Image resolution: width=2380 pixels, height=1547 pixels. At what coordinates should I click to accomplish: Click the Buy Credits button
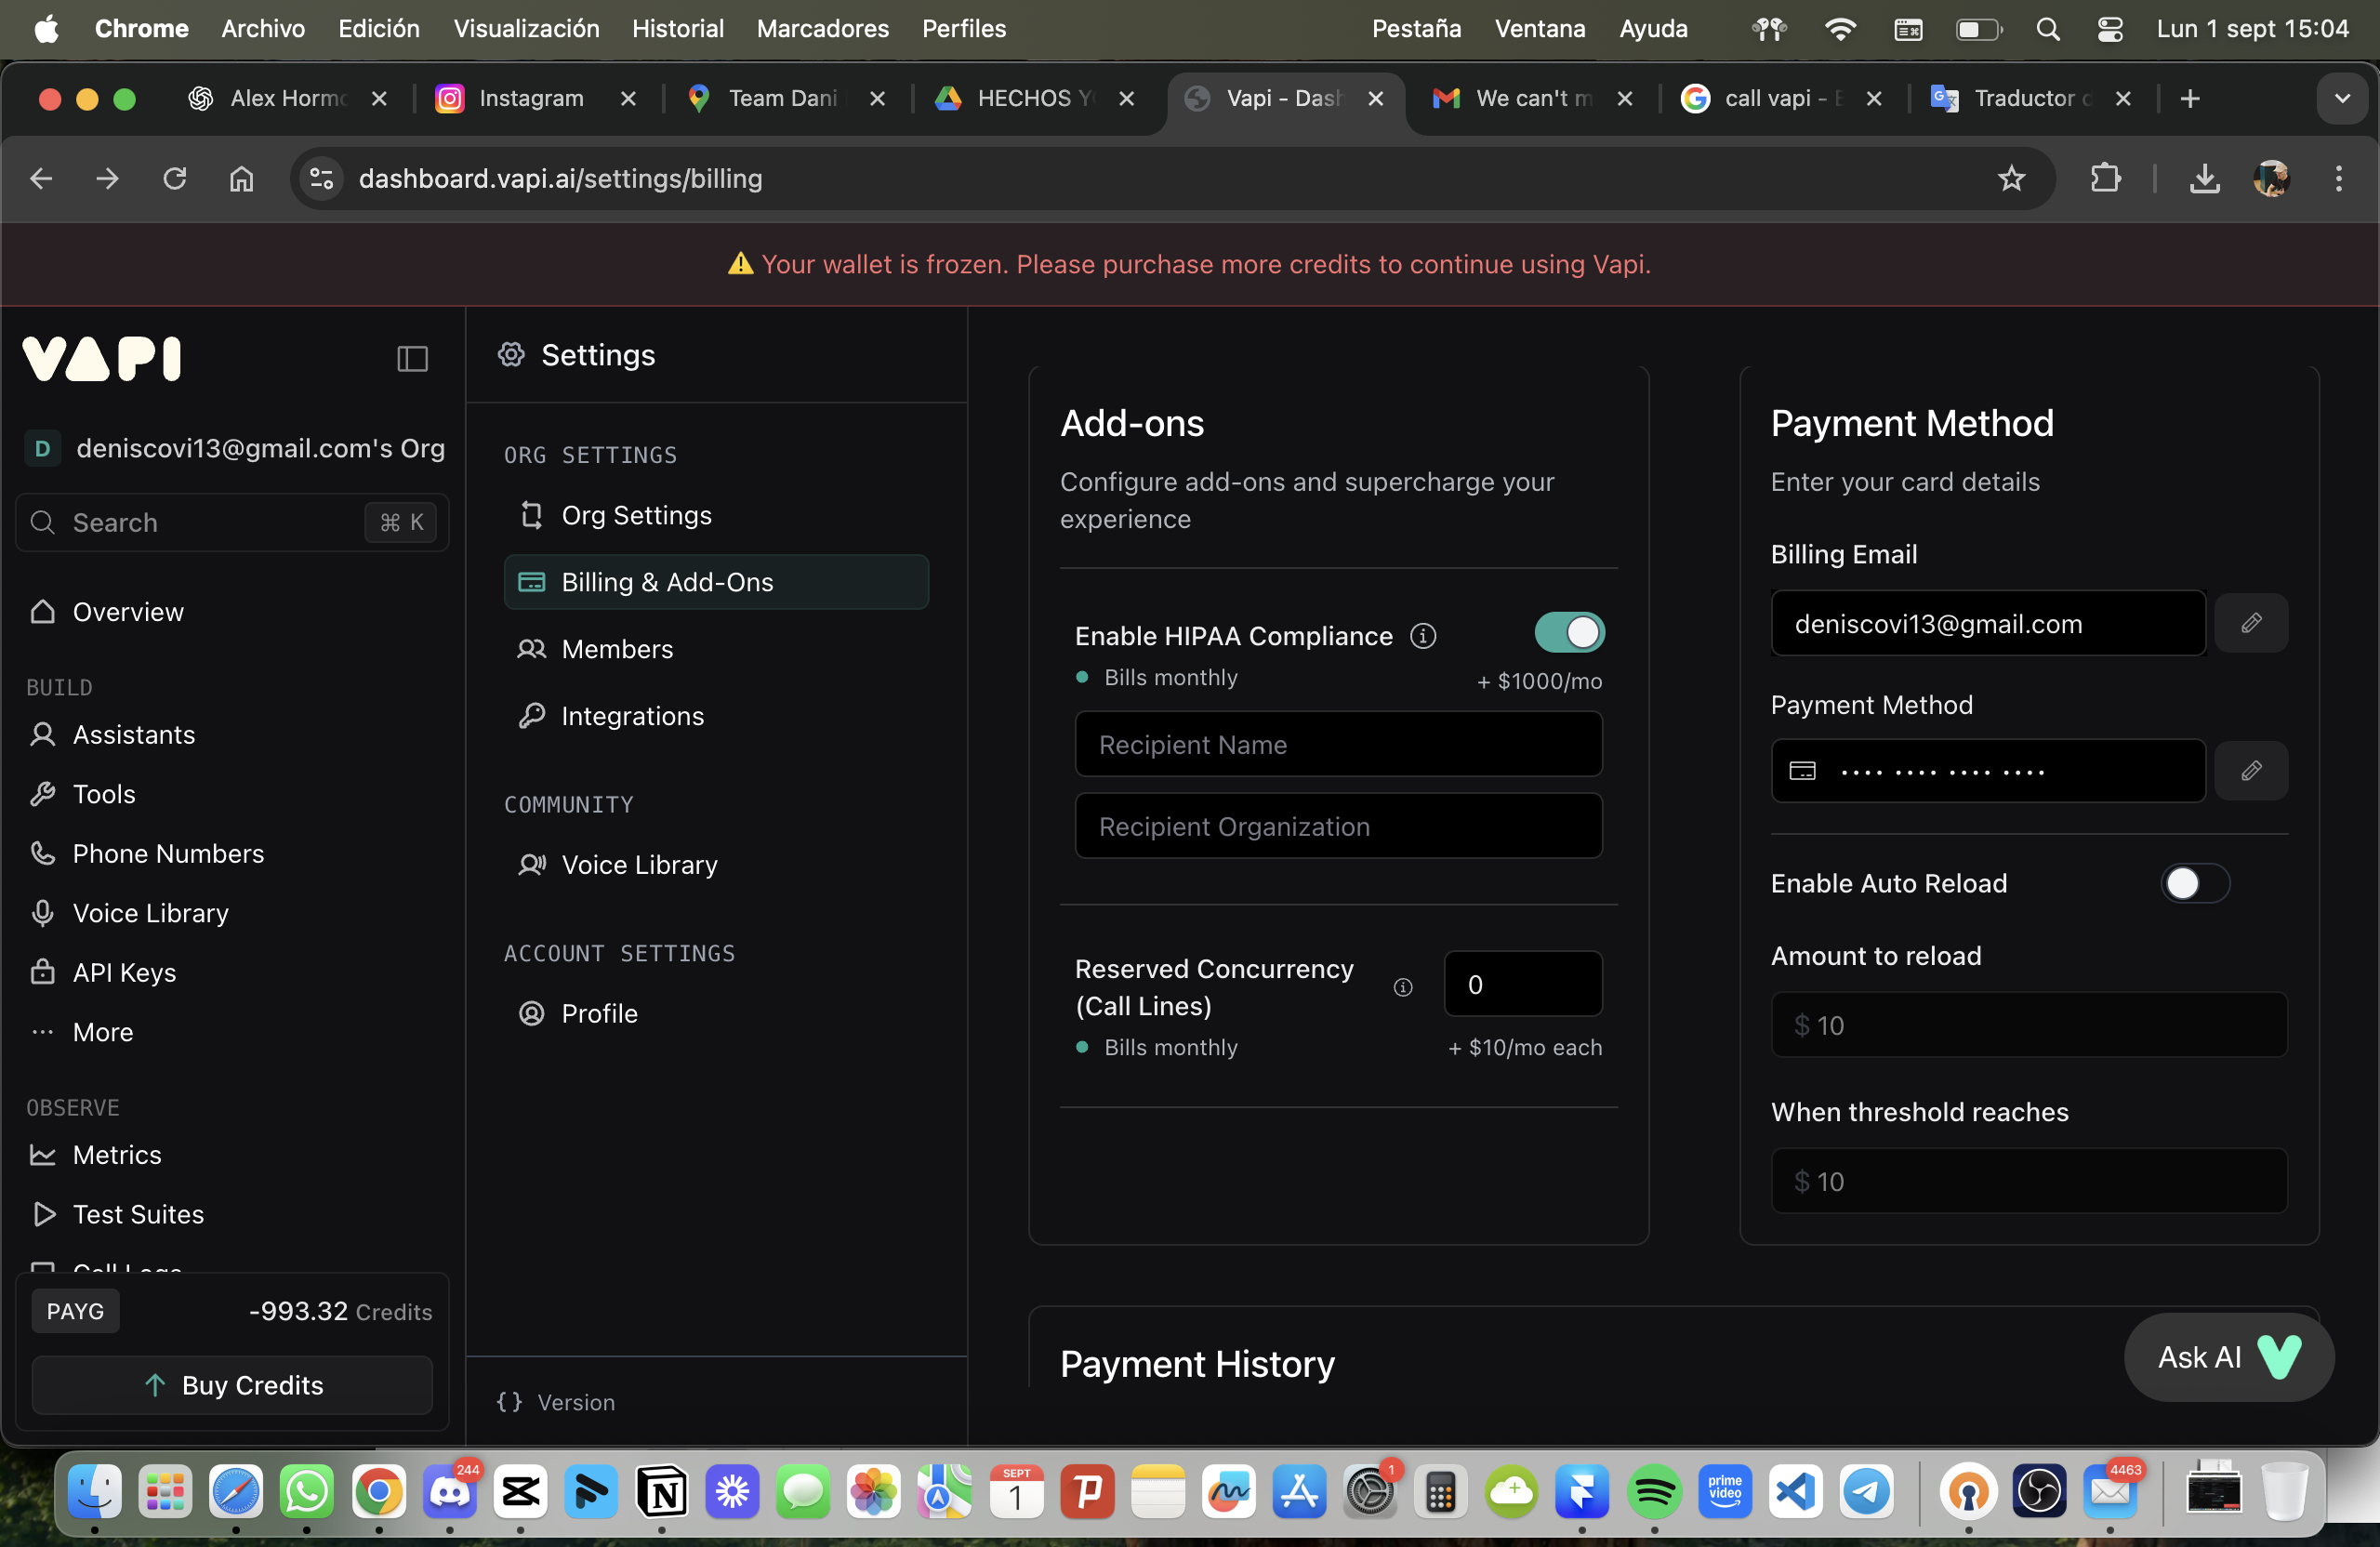coord(232,1385)
